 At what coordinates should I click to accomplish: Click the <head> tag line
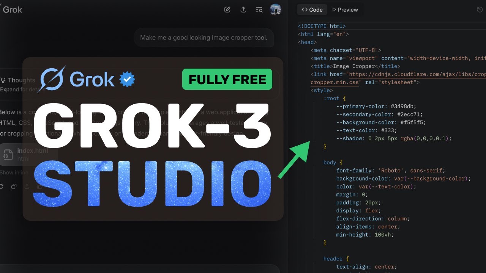click(307, 42)
